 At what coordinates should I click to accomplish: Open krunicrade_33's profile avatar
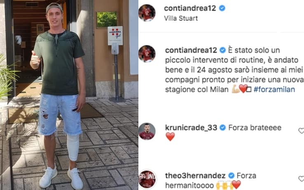pyautogui.click(x=147, y=131)
